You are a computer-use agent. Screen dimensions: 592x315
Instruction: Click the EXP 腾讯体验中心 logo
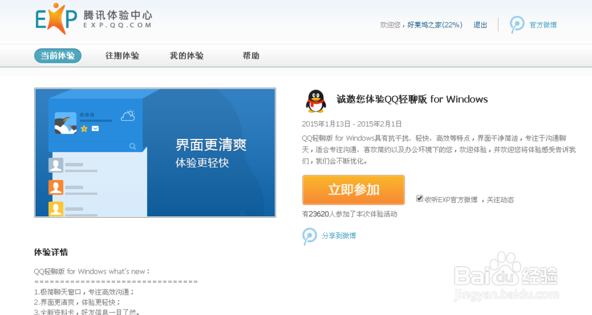[94, 19]
